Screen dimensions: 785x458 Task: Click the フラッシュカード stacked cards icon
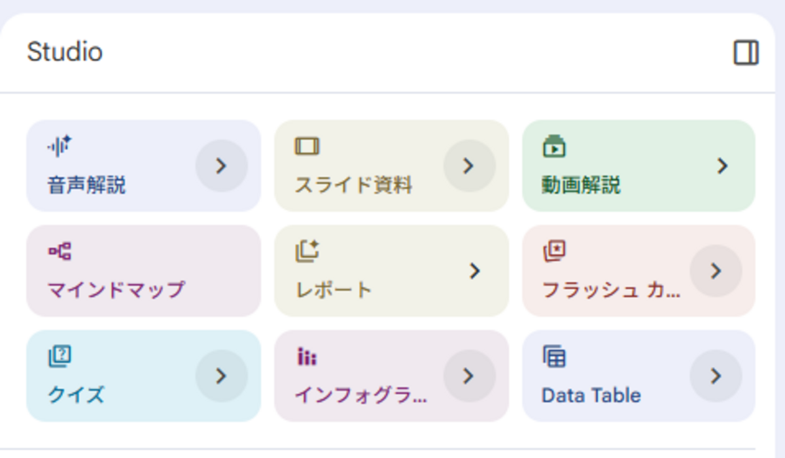[554, 251]
